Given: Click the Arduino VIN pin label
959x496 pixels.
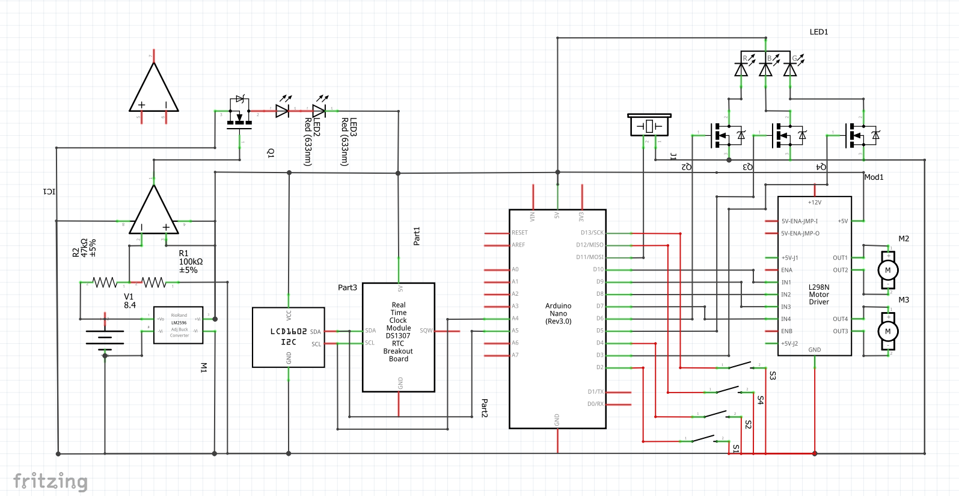Looking at the screenshot, I should coord(532,216).
